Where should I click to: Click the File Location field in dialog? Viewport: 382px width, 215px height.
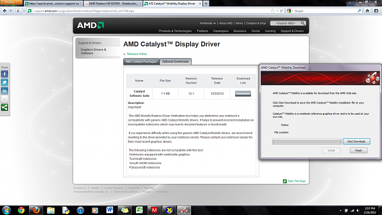click(x=307, y=142)
